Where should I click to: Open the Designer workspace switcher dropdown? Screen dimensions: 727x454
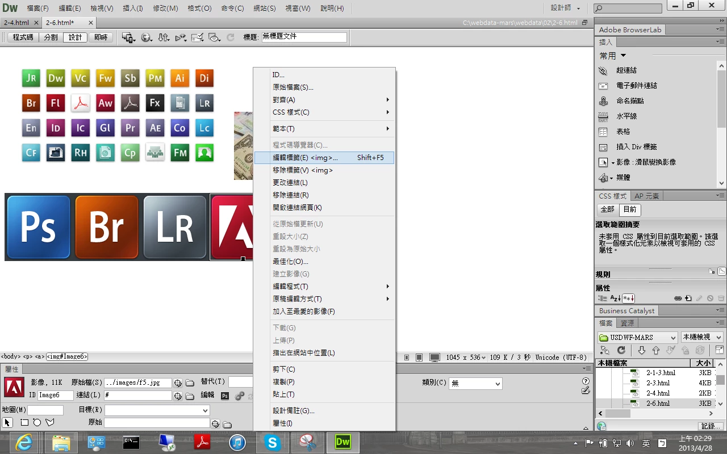point(566,9)
